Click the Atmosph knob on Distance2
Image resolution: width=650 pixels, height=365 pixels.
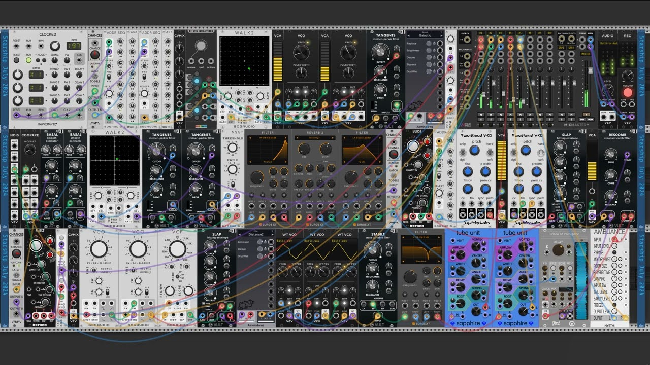261,242
